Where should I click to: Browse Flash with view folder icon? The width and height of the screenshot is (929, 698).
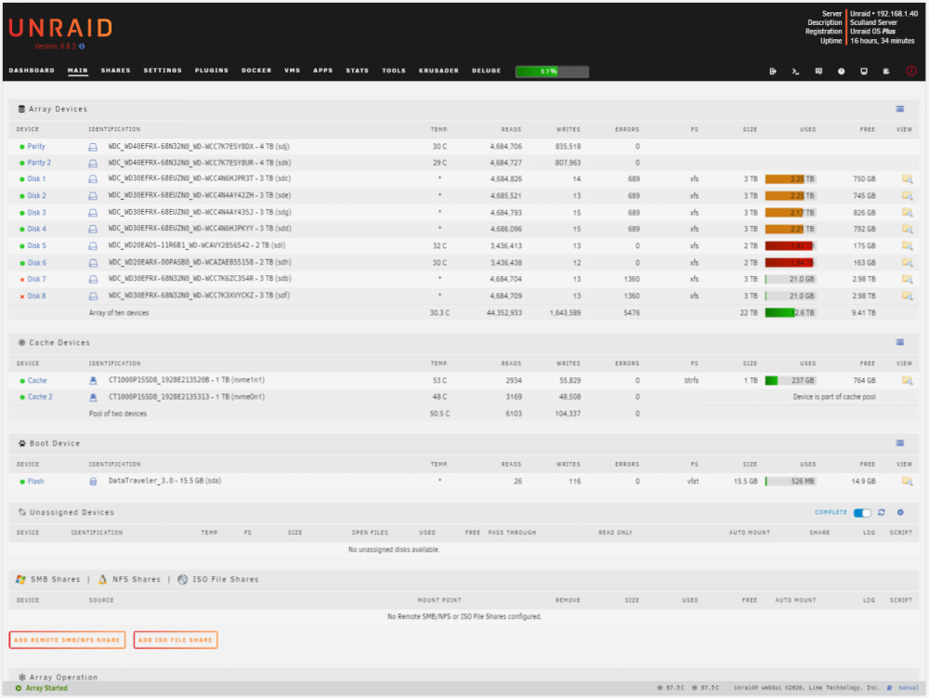(907, 481)
